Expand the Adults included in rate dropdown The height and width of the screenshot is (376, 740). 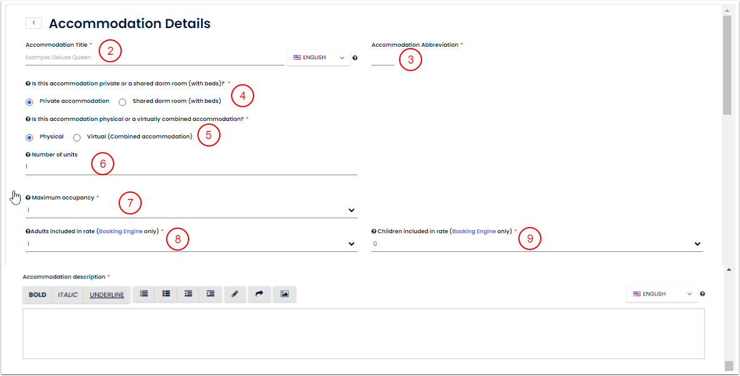[x=191, y=244]
